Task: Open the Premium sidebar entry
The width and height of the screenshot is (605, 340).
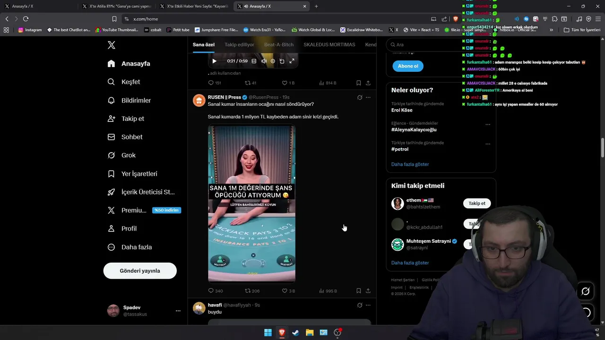Action: [x=144, y=210]
